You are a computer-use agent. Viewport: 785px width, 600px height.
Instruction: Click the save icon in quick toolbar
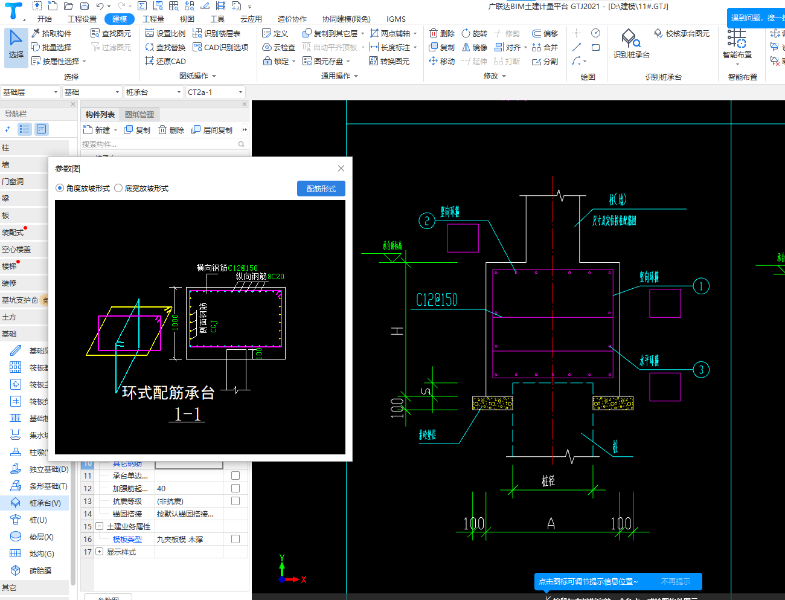[x=85, y=6]
